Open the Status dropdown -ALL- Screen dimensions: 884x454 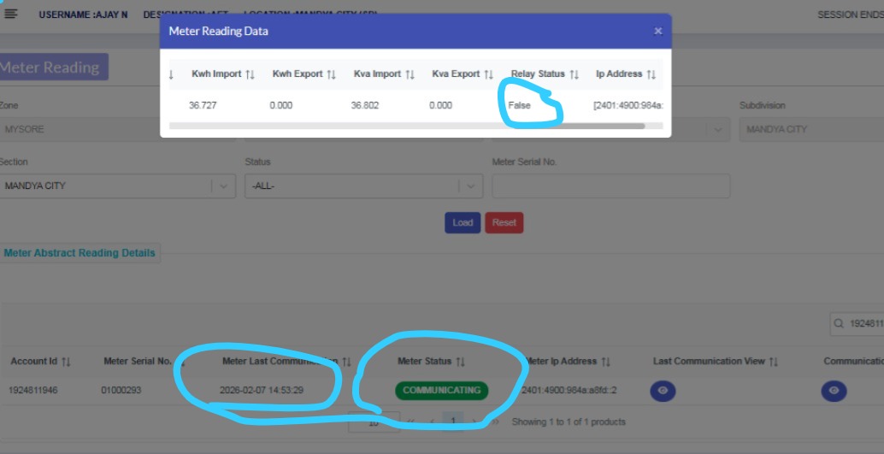[363, 186]
